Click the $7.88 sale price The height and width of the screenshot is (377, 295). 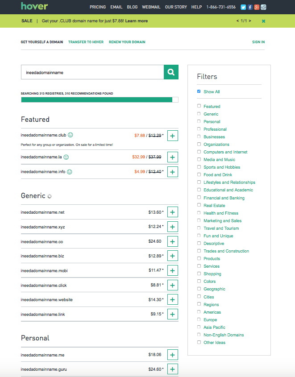140,135
